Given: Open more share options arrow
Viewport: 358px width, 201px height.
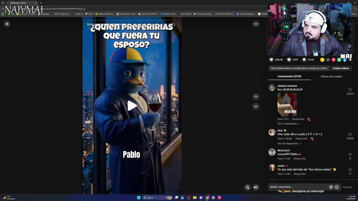Looking at the screenshot, I should point(350,60).
